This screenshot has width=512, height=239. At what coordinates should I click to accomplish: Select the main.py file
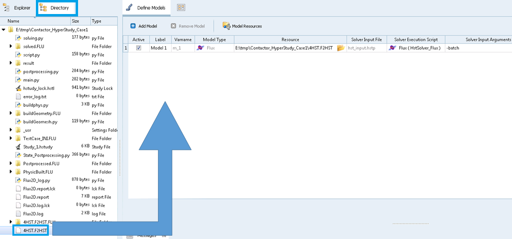pos(30,80)
